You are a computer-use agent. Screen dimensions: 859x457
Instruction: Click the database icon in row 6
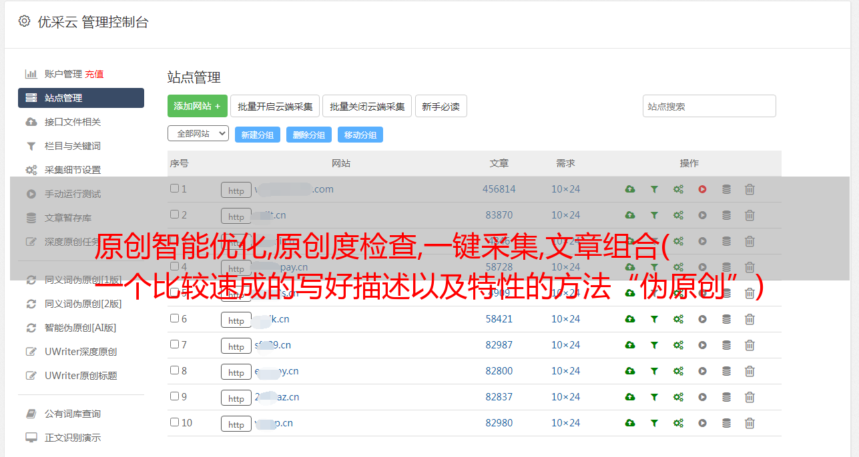pos(726,319)
